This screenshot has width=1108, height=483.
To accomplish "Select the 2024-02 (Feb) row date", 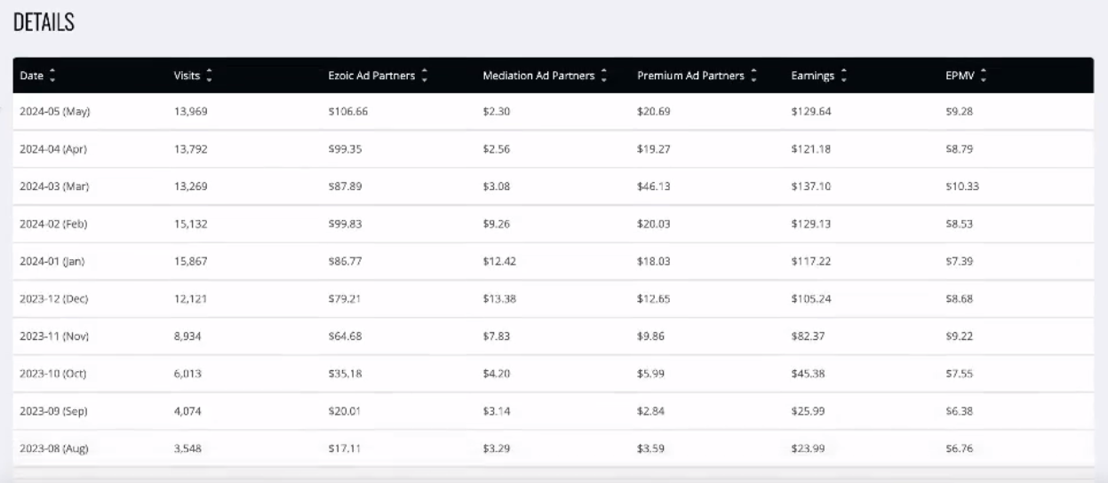I will (53, 224).
